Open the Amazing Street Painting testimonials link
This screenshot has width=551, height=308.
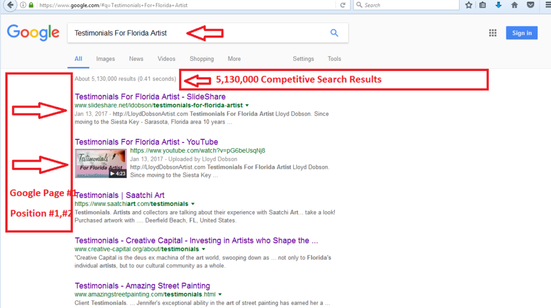pos(142,285)
